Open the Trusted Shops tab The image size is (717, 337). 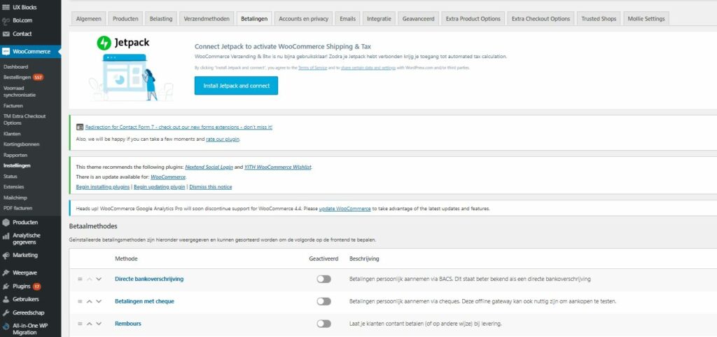tap(599, 19)
